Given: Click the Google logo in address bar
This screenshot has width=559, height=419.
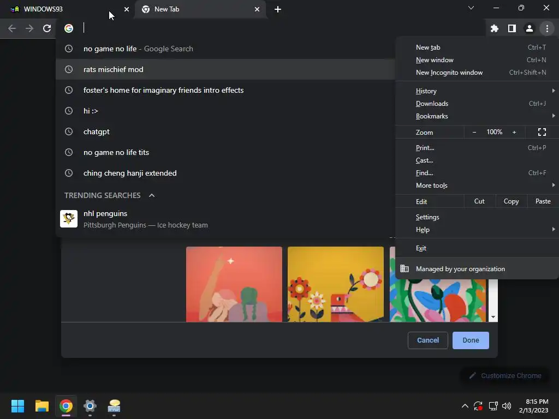Looking at the screenshot, I should click(69, 28).
